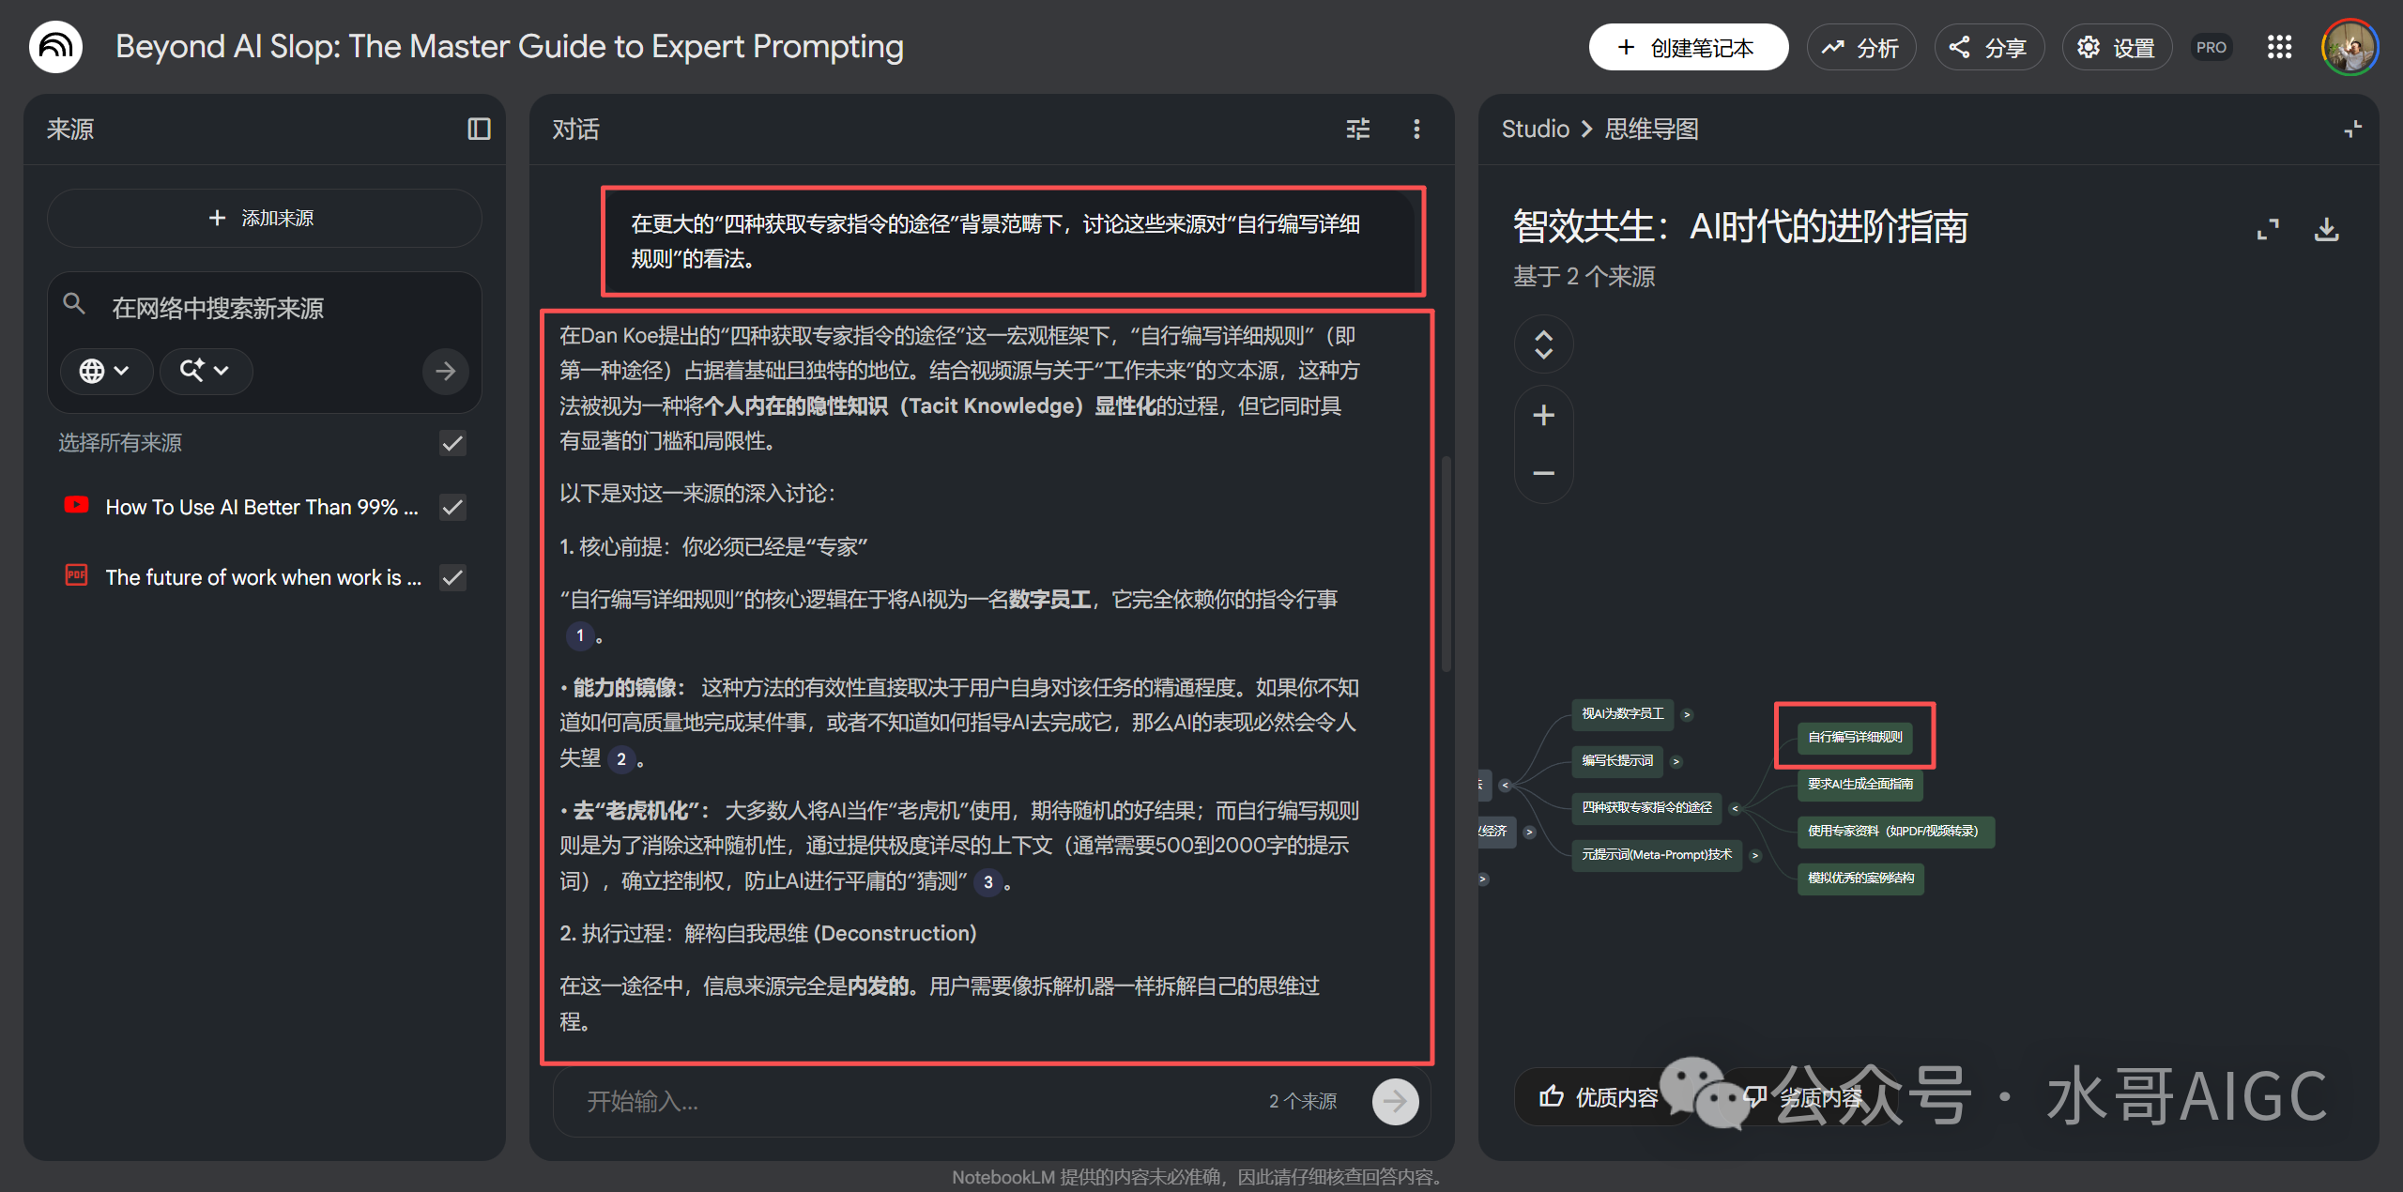2403x1192 pixels.
Task: Toggle the select all sources checkbox
Action: (452, 443)
